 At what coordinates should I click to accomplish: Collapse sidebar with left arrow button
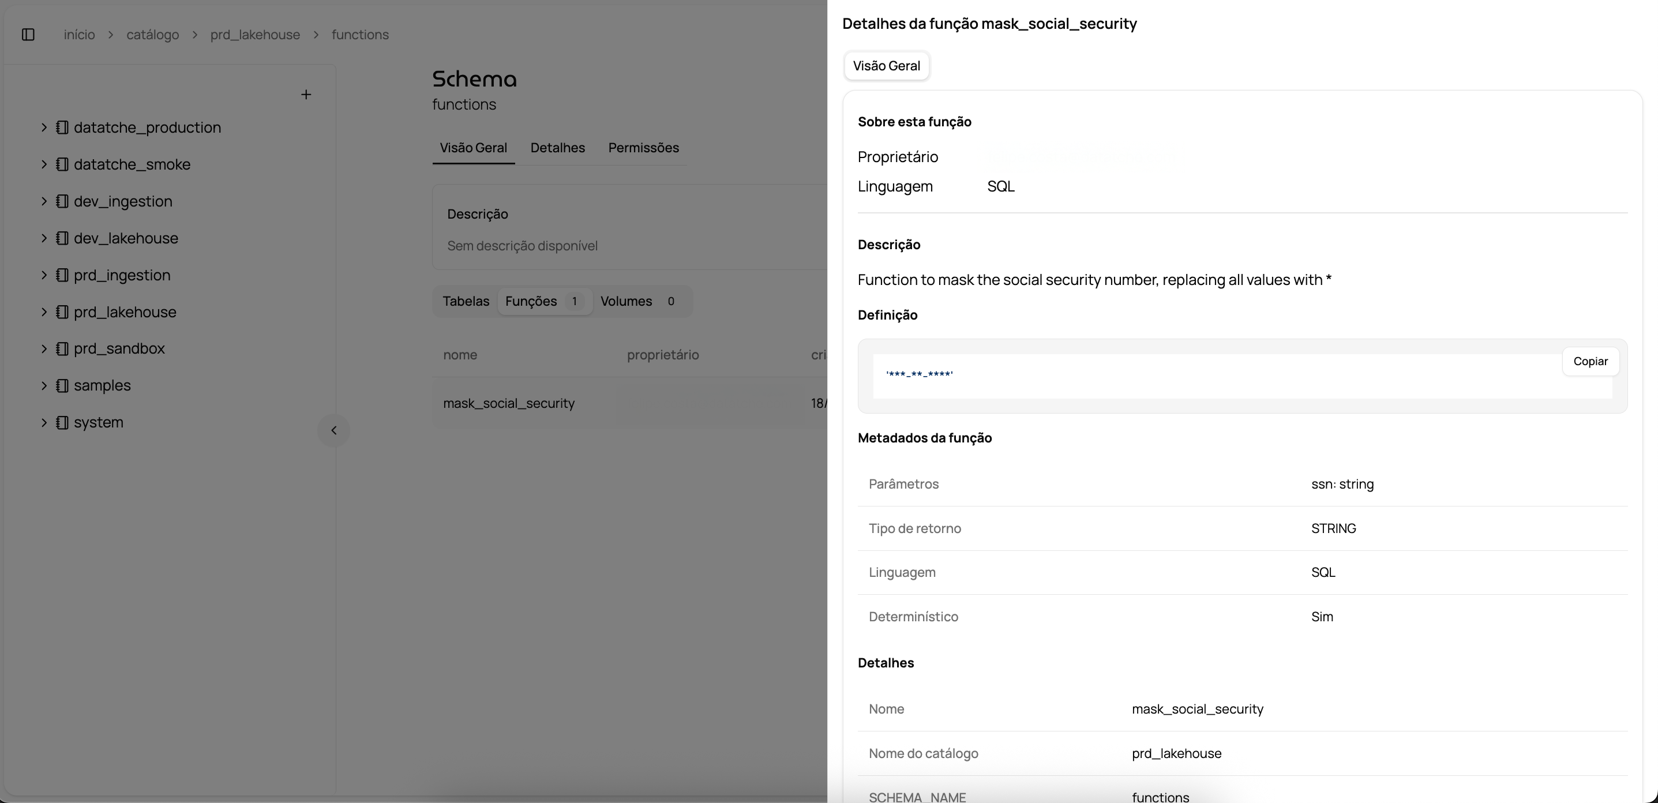[x=333, y=430]
